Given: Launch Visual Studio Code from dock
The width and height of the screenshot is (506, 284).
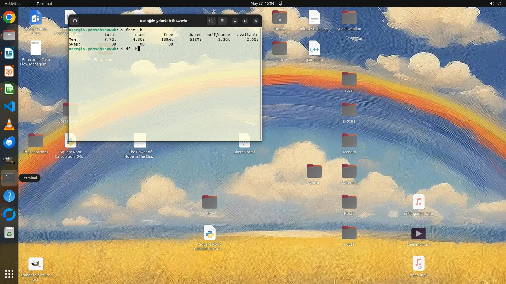Looking at the screenshot, I should point(9,106).
